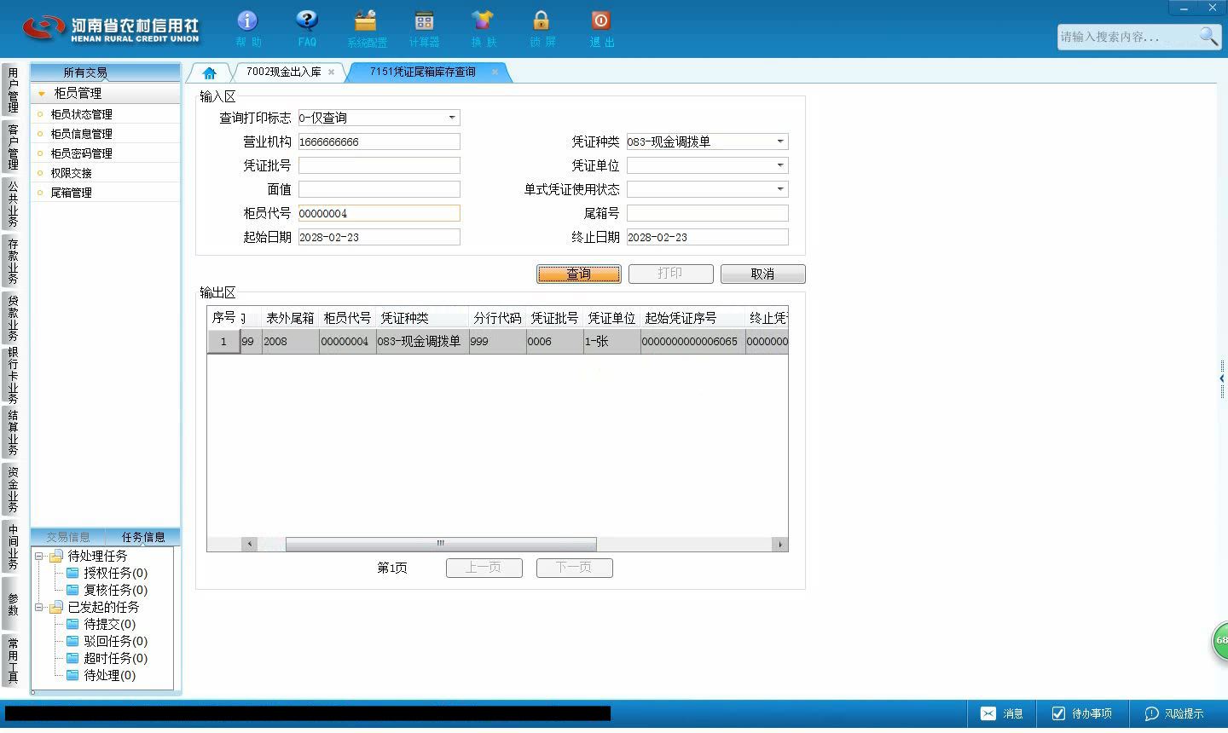1228x733 pixels.
Task: Select the 任务信息 tab
Action: 143,537
